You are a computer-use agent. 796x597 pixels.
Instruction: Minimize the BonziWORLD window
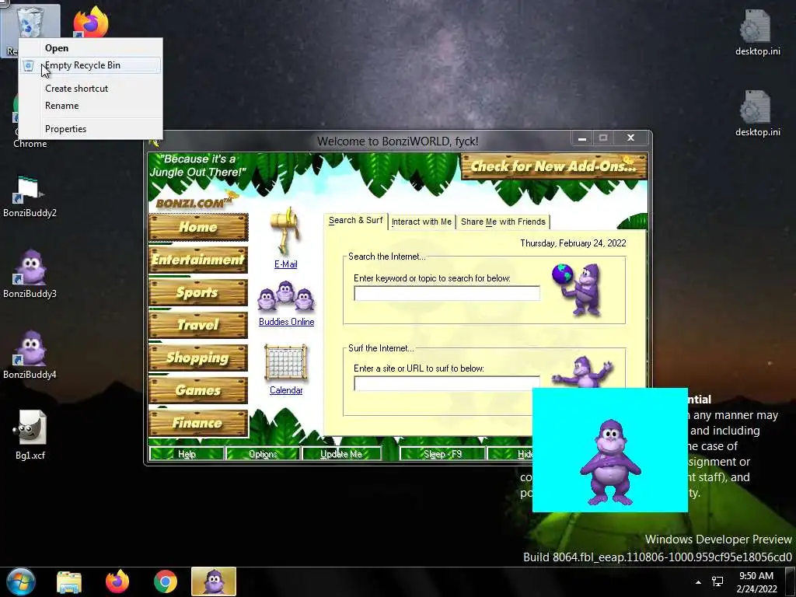tap(582, 138)
